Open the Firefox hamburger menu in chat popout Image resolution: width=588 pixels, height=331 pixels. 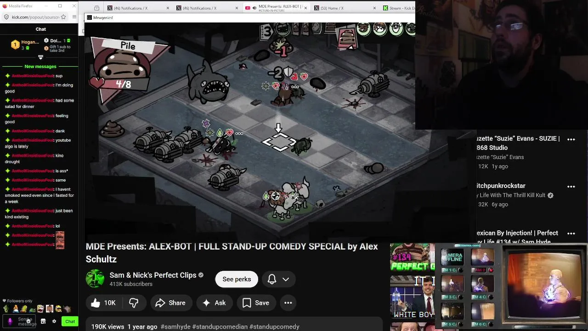pos(74,17)
